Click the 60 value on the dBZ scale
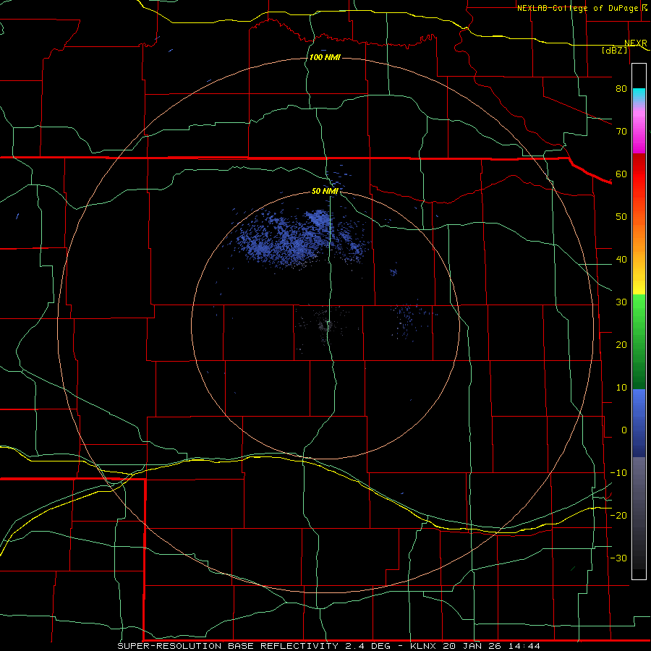The height and width of the screenshot is (651, 651). pos(621,174)
